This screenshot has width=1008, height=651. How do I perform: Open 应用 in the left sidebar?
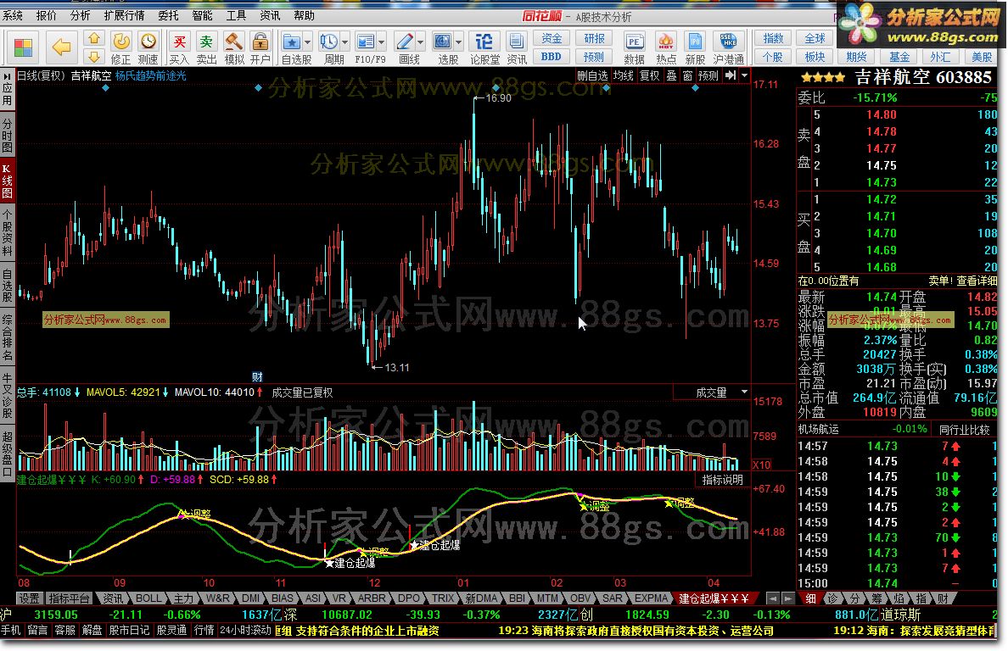point(7,89)
